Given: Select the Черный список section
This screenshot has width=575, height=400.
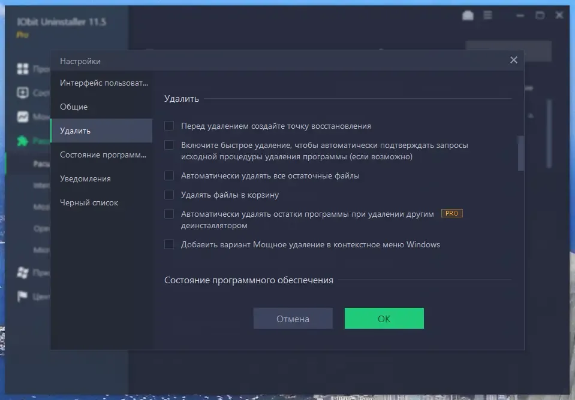Looking at the screenshot, I should point(89,202).
